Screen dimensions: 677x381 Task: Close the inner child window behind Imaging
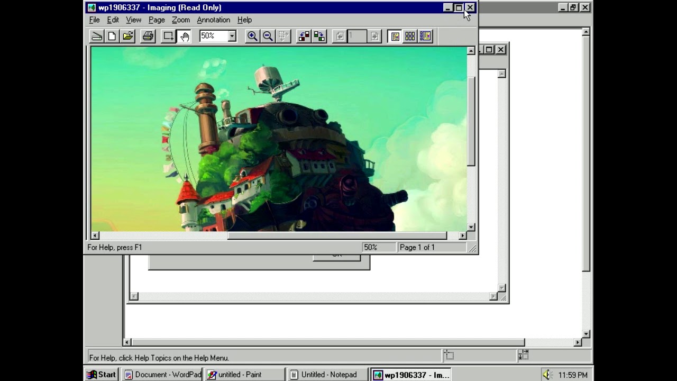click(x=500, y=50)
